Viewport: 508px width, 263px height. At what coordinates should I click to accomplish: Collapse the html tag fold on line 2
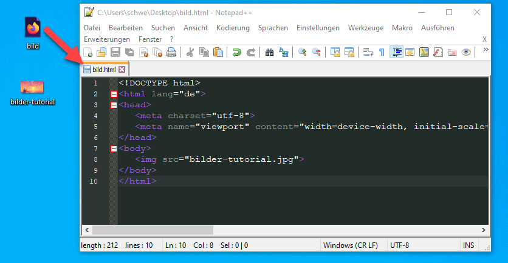(114, 94)
